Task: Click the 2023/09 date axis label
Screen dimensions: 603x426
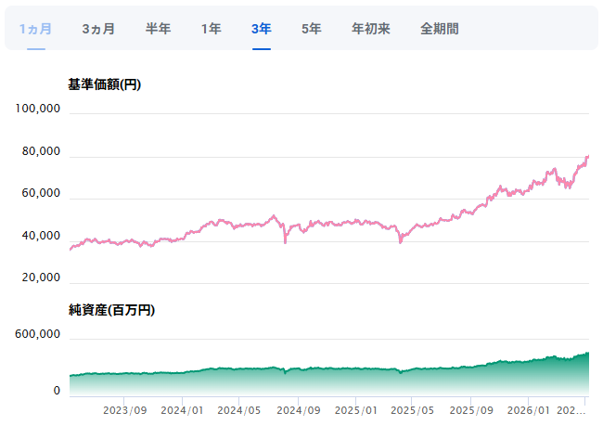Action: tap(125, 410)
